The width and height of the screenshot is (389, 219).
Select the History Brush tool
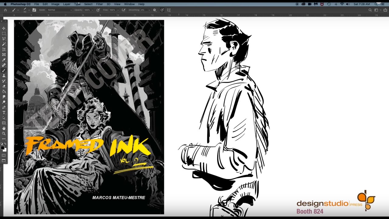4,81
